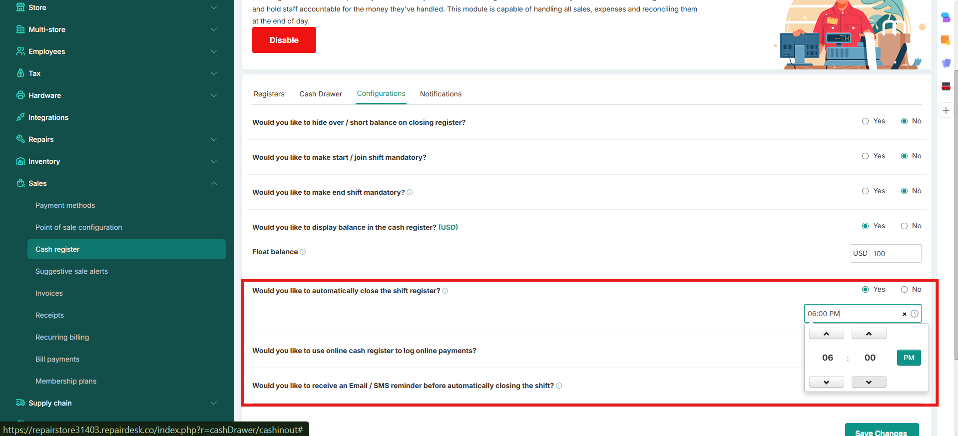Click the Integrations icon in sidebar
This screenshot has height=436, width=958.
click(x=20, y=117)
